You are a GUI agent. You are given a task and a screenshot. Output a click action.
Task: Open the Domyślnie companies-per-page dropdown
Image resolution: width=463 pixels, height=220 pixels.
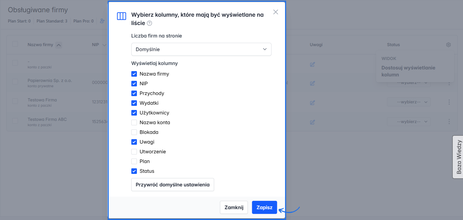[201, 49]
